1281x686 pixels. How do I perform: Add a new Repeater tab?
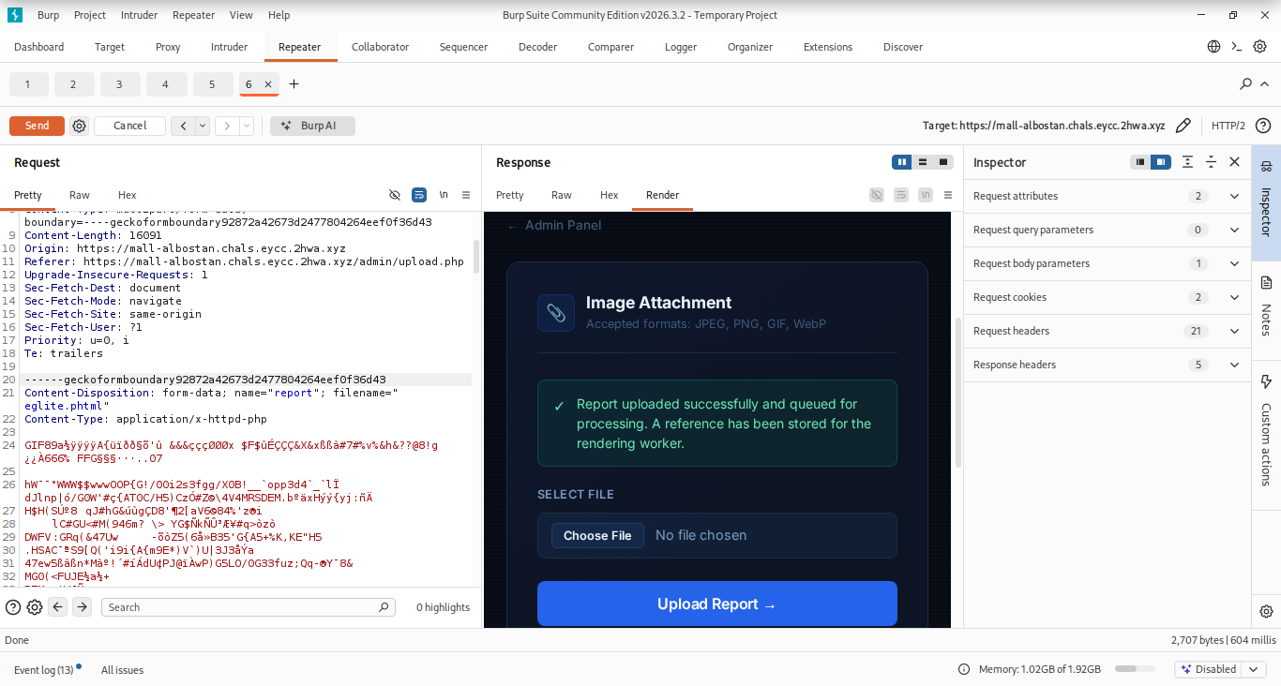coord(294,84)
